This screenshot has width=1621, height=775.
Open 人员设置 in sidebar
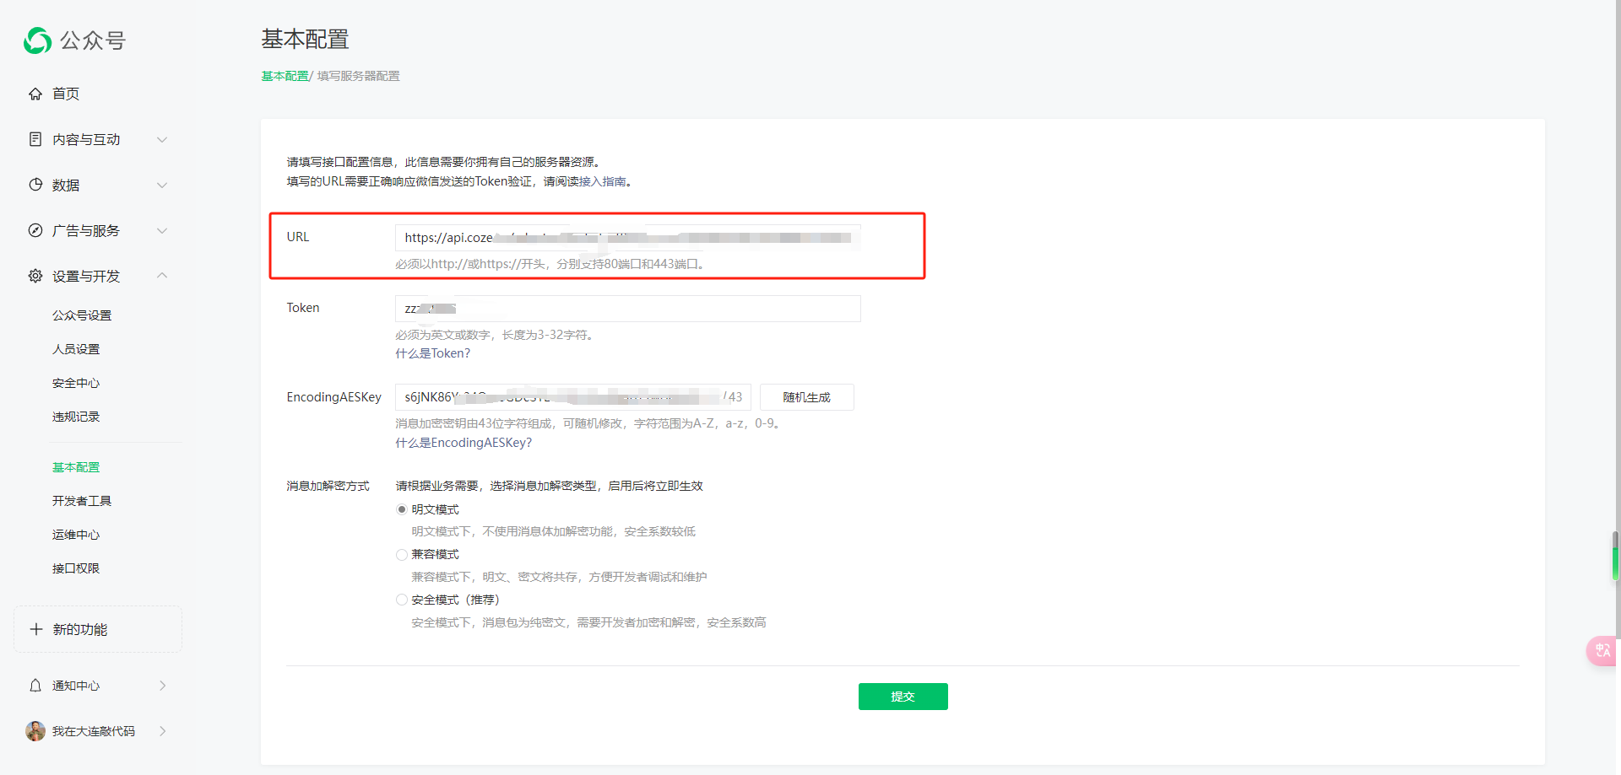(76, 349)
